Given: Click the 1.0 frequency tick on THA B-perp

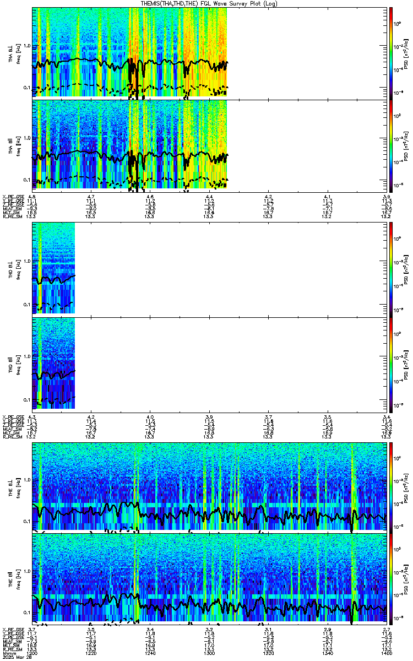Looking at the screenshot, I should pyautogui.click(x=27, y=45).
